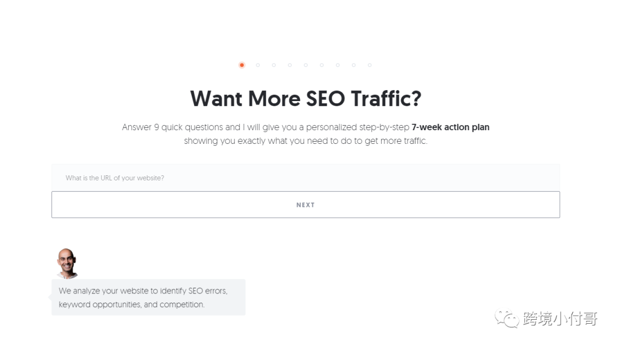This screenshot has width=618, height=346.
Task: Click the 'Answer 9 quick questions' text
Action: pyautogui.click(x=181, y=127)
